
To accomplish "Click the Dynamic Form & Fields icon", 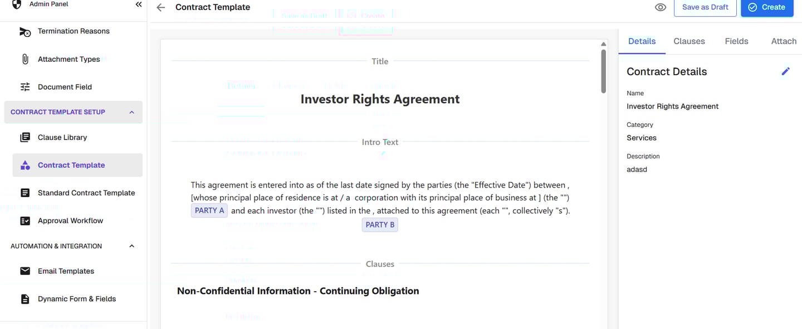I will pyautogui.click(x=25, y=299).
